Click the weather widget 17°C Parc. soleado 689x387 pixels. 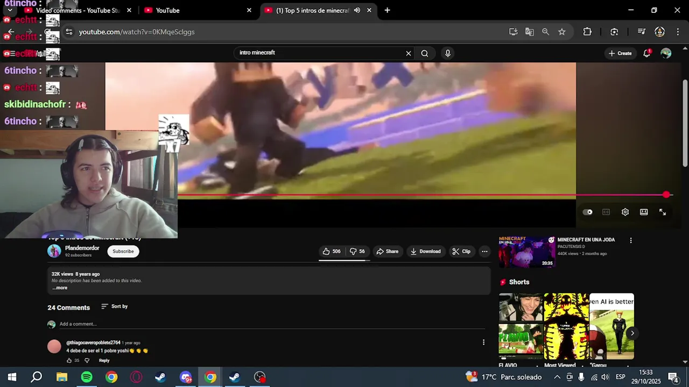504,377
